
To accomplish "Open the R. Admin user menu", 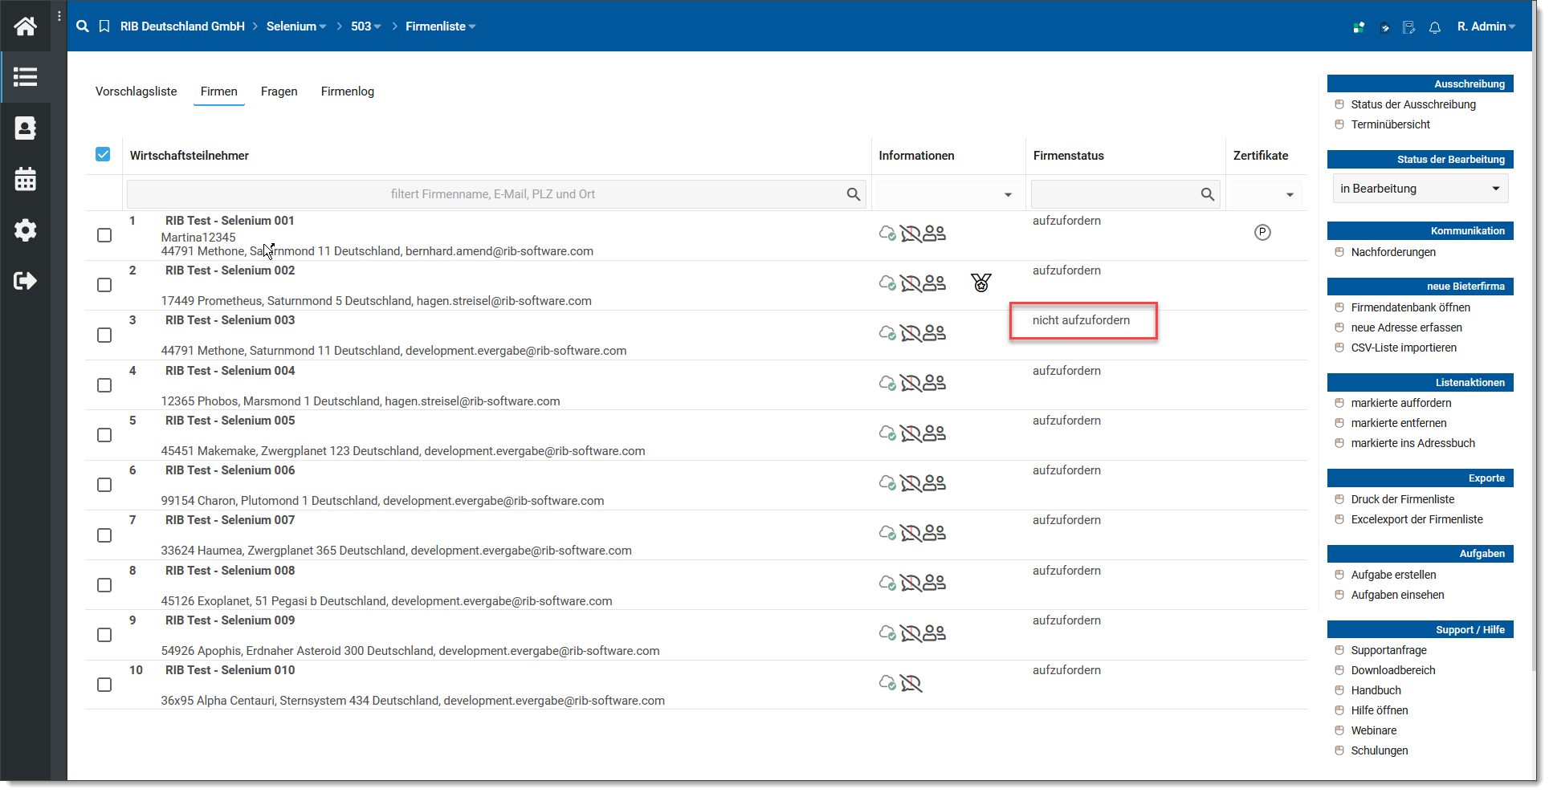I will (1486, 26).
